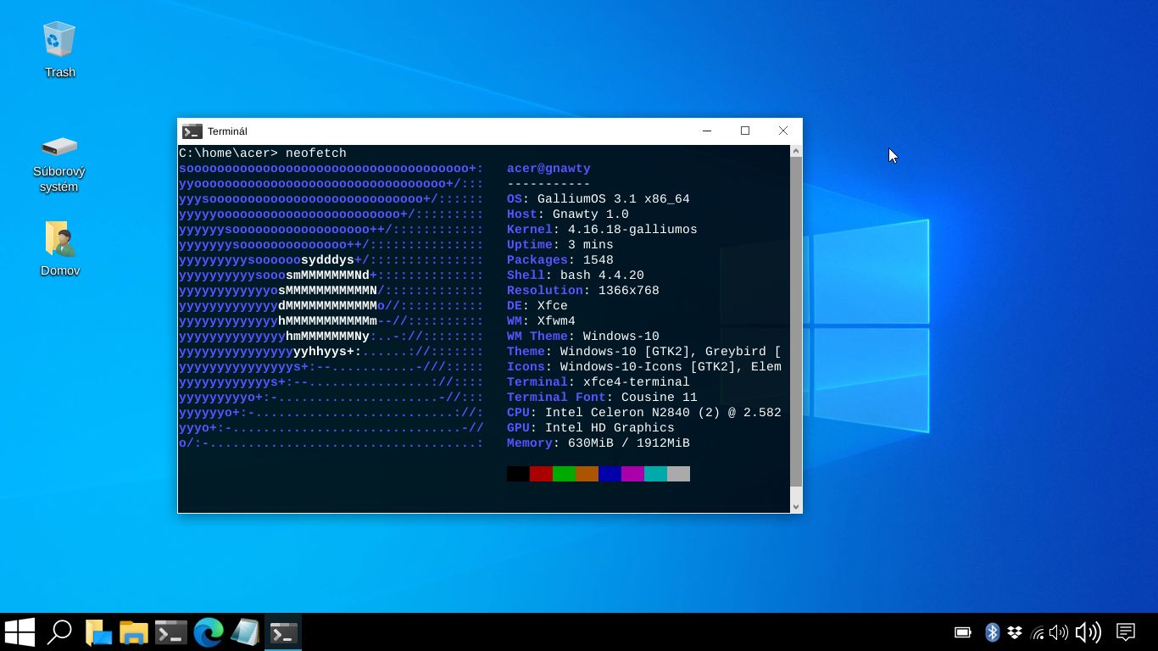Click the 'C:\home\acer> neofetch' prompt line
Viewport: 1158px width, 651px height.
pos(263,153)
